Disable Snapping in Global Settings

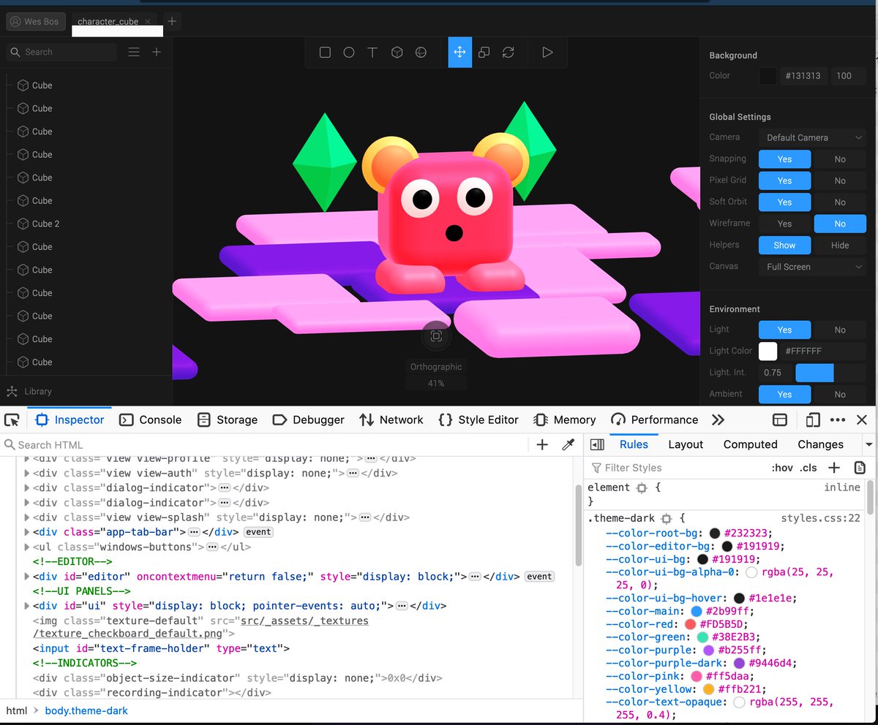tap(839, 159)
